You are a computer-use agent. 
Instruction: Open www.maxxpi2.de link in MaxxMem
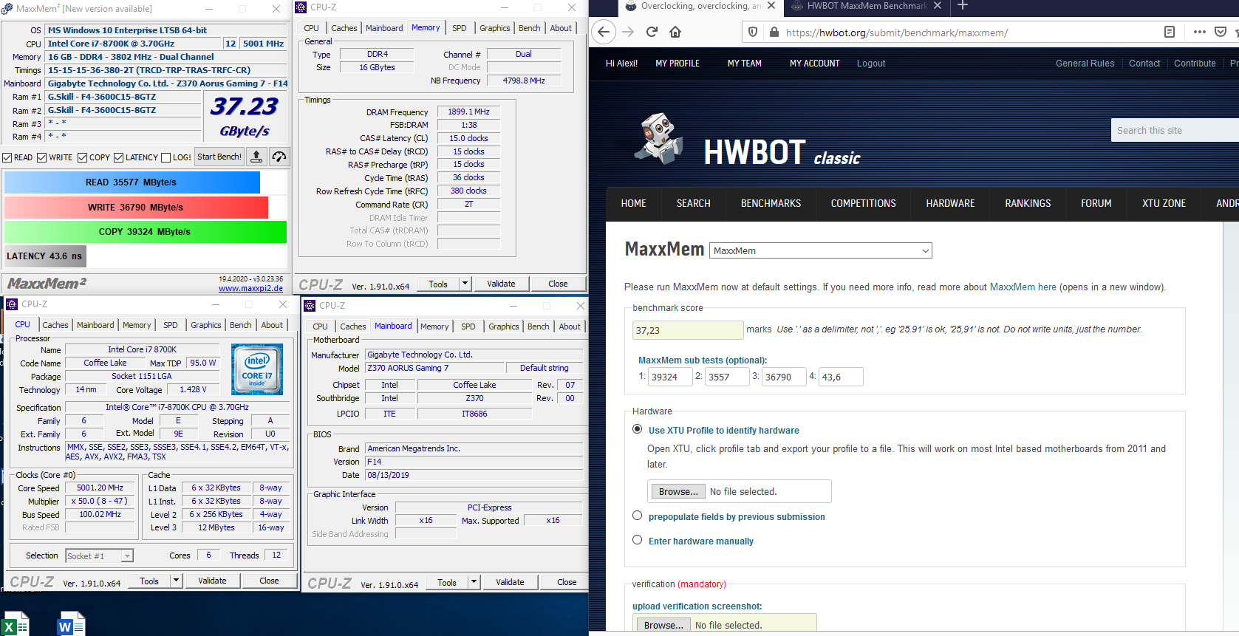[x=250, y=288]
